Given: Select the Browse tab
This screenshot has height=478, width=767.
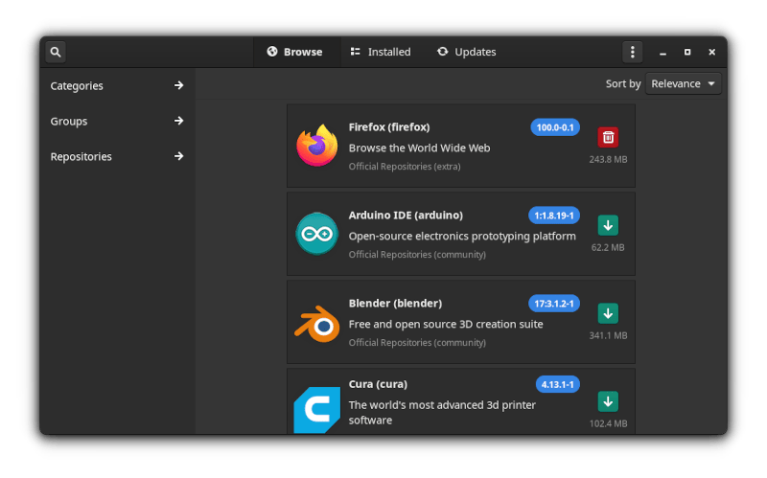Looking at the screenshot, I should pyautogui.click(x=295, y=52).
